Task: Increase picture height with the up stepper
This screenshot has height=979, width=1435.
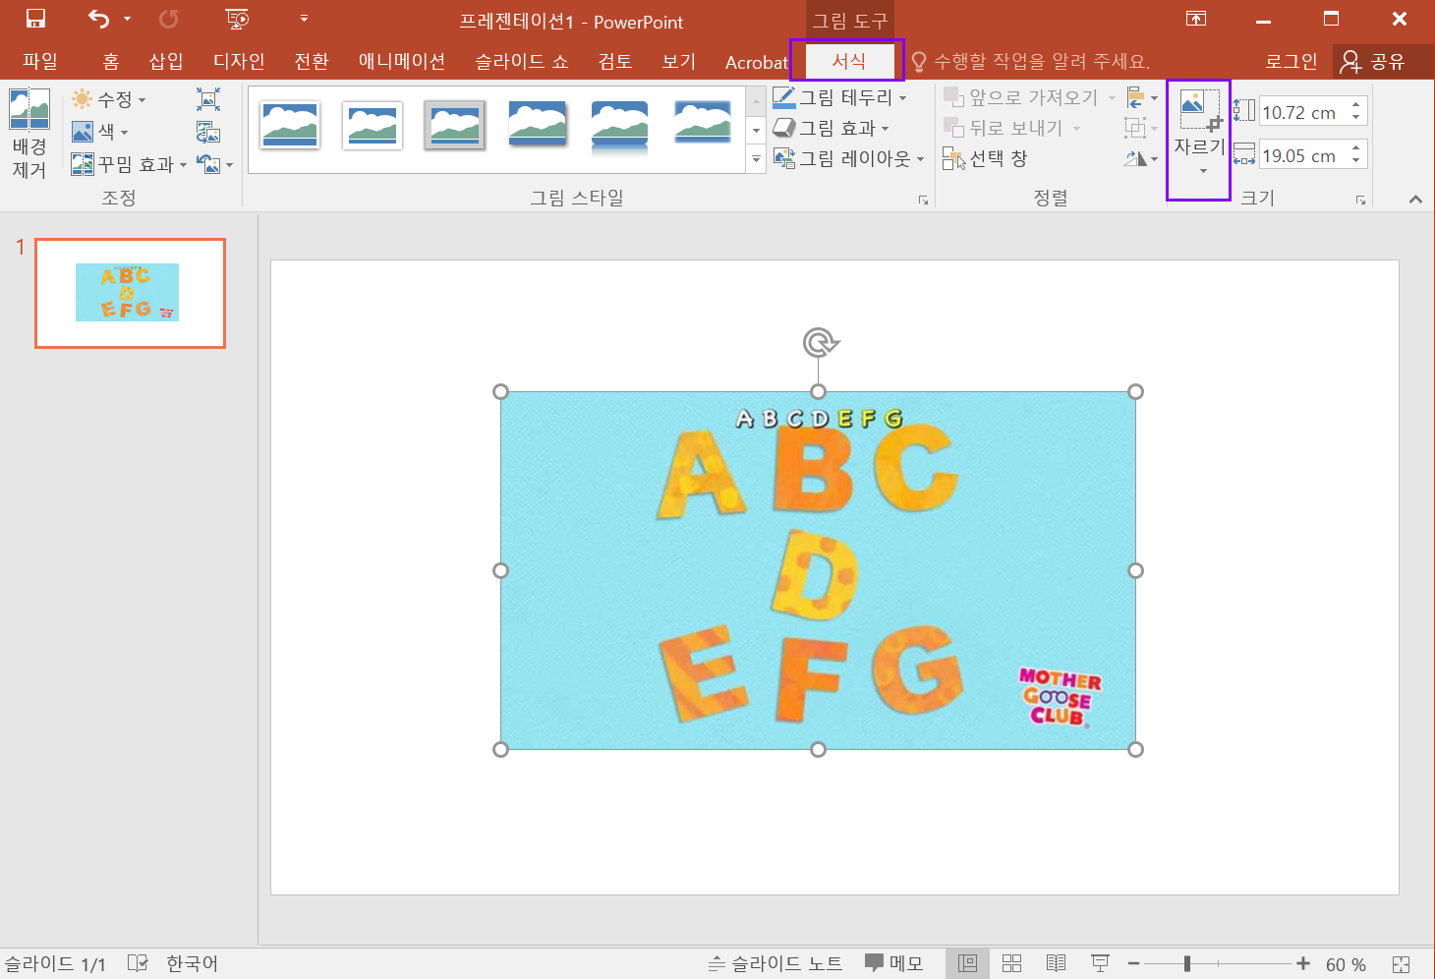Action: pyautogui.click(x=1356, y=104)
